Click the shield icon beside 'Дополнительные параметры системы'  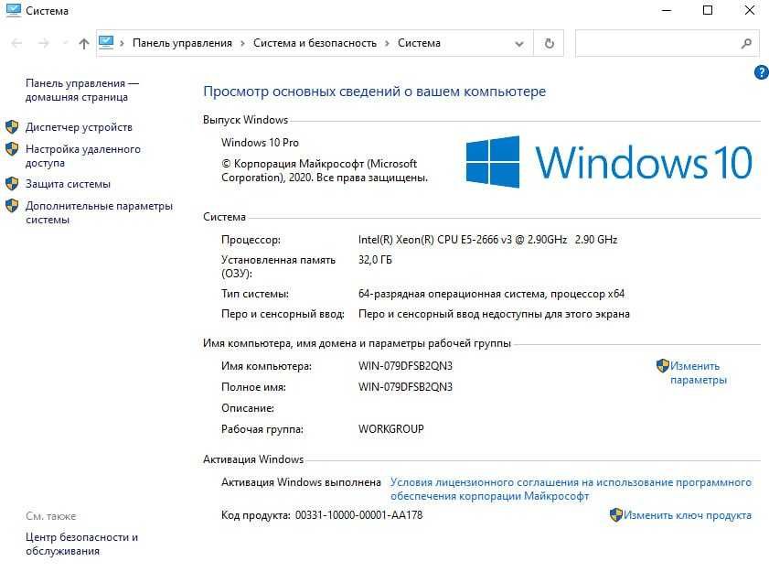pos(12,206)
